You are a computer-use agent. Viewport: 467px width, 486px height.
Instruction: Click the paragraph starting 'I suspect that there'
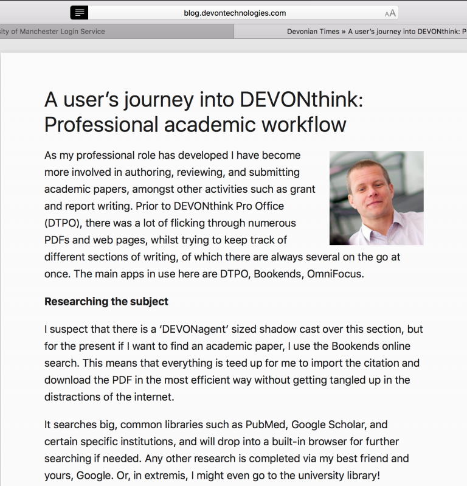click(233, 363)
